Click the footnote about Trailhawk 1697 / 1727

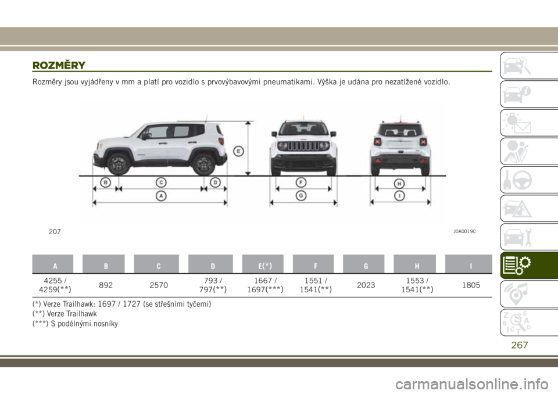coord(121,305)
